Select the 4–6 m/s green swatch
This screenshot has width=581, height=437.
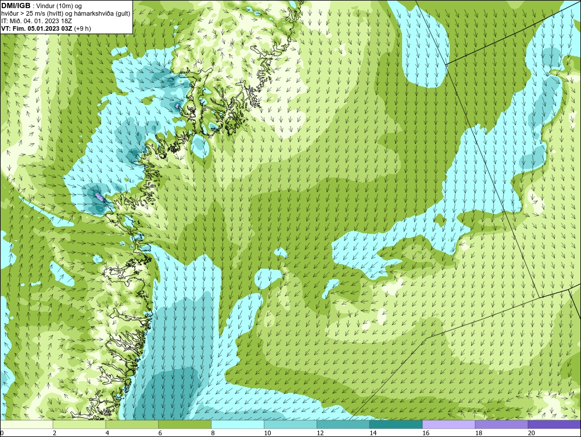(x=132, y=424)
